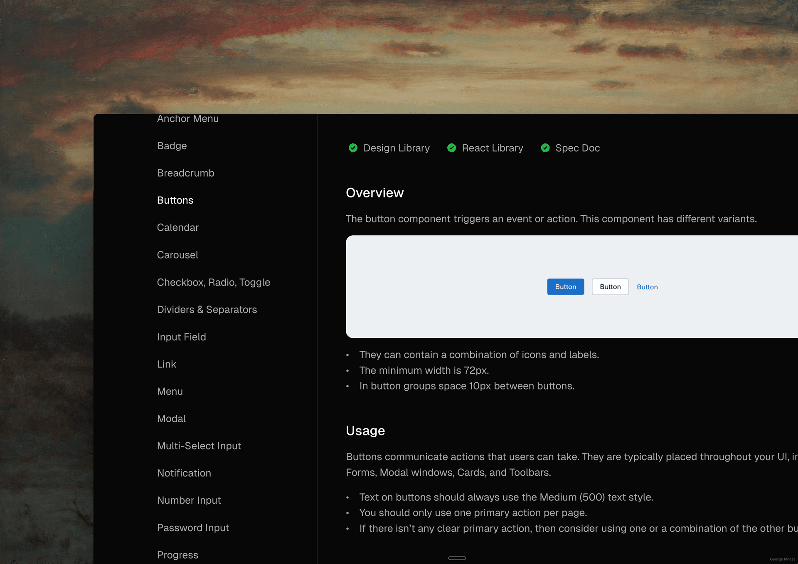Select Breadcrumb in the sidebar
Screen dimensions: 798x564
185,173
